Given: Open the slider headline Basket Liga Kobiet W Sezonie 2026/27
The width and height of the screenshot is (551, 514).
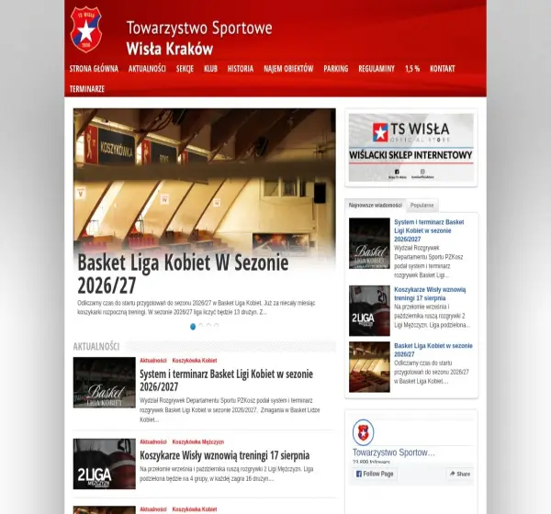Looking at the screenshot, I should (x=183, y=274).
